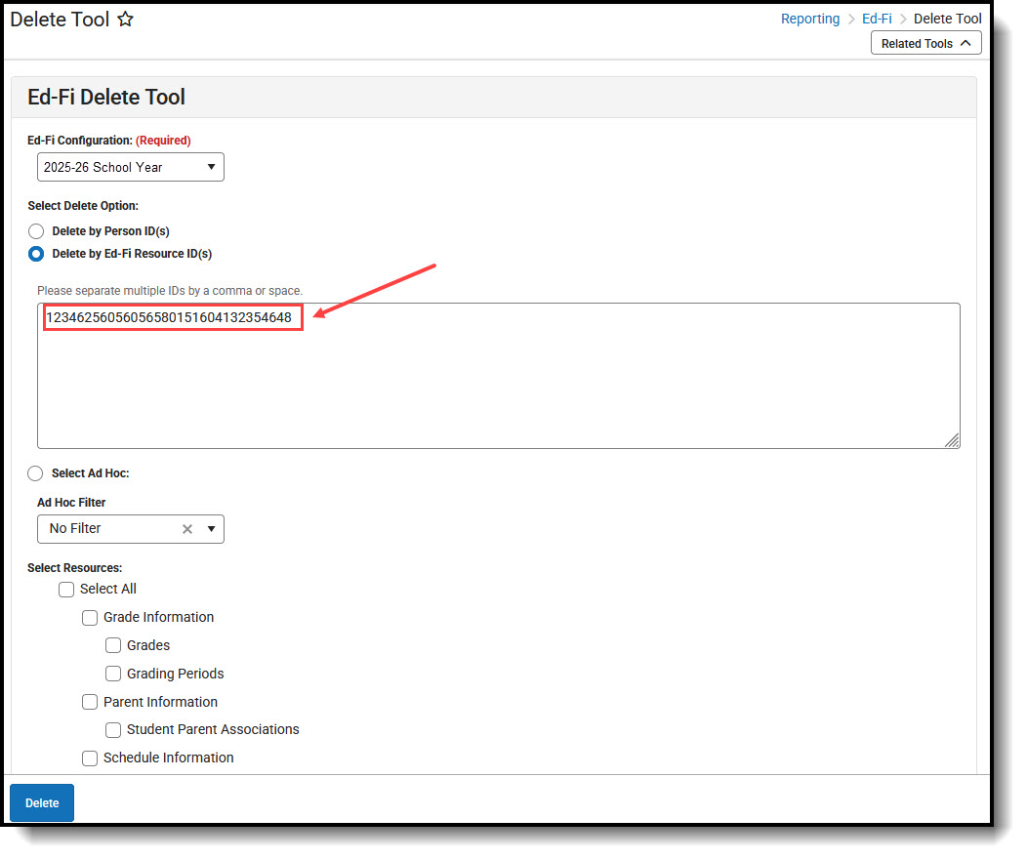Enable the Select All resources checkbox

[x=65, y=589]
